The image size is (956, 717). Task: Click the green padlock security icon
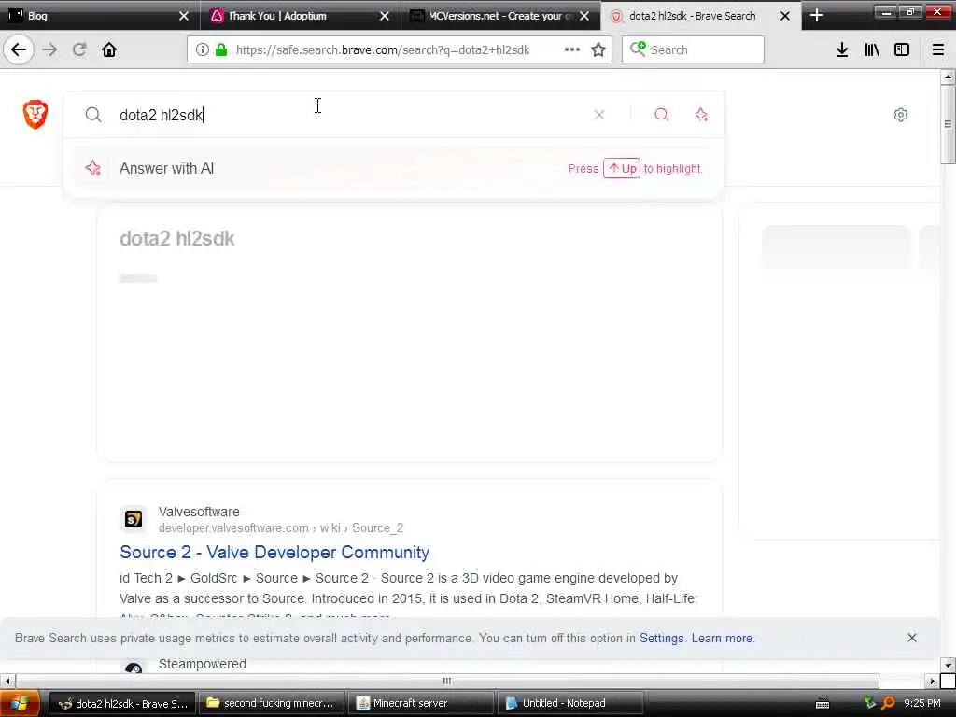[x=221, y=49]
